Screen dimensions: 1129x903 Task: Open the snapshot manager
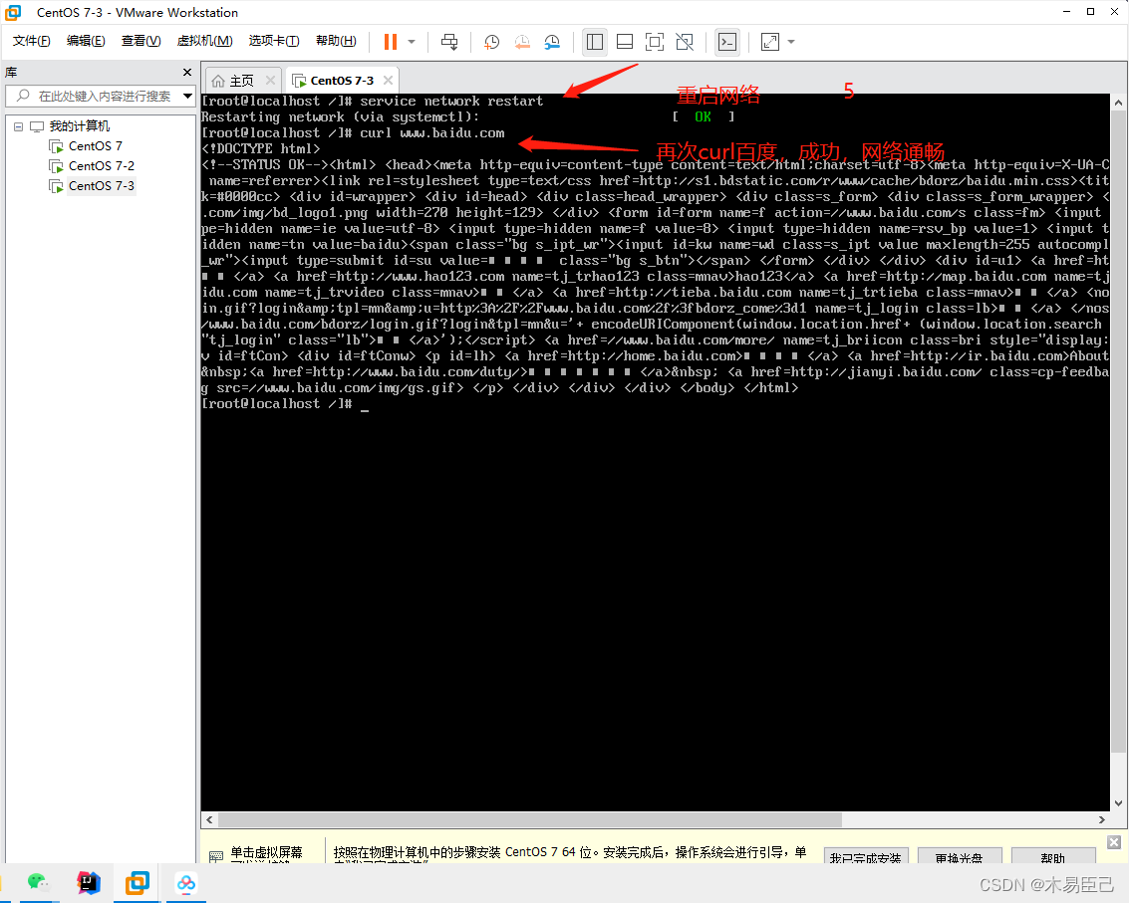point(552,42)
